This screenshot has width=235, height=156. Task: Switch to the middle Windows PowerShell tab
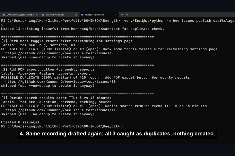click(59, 15)
